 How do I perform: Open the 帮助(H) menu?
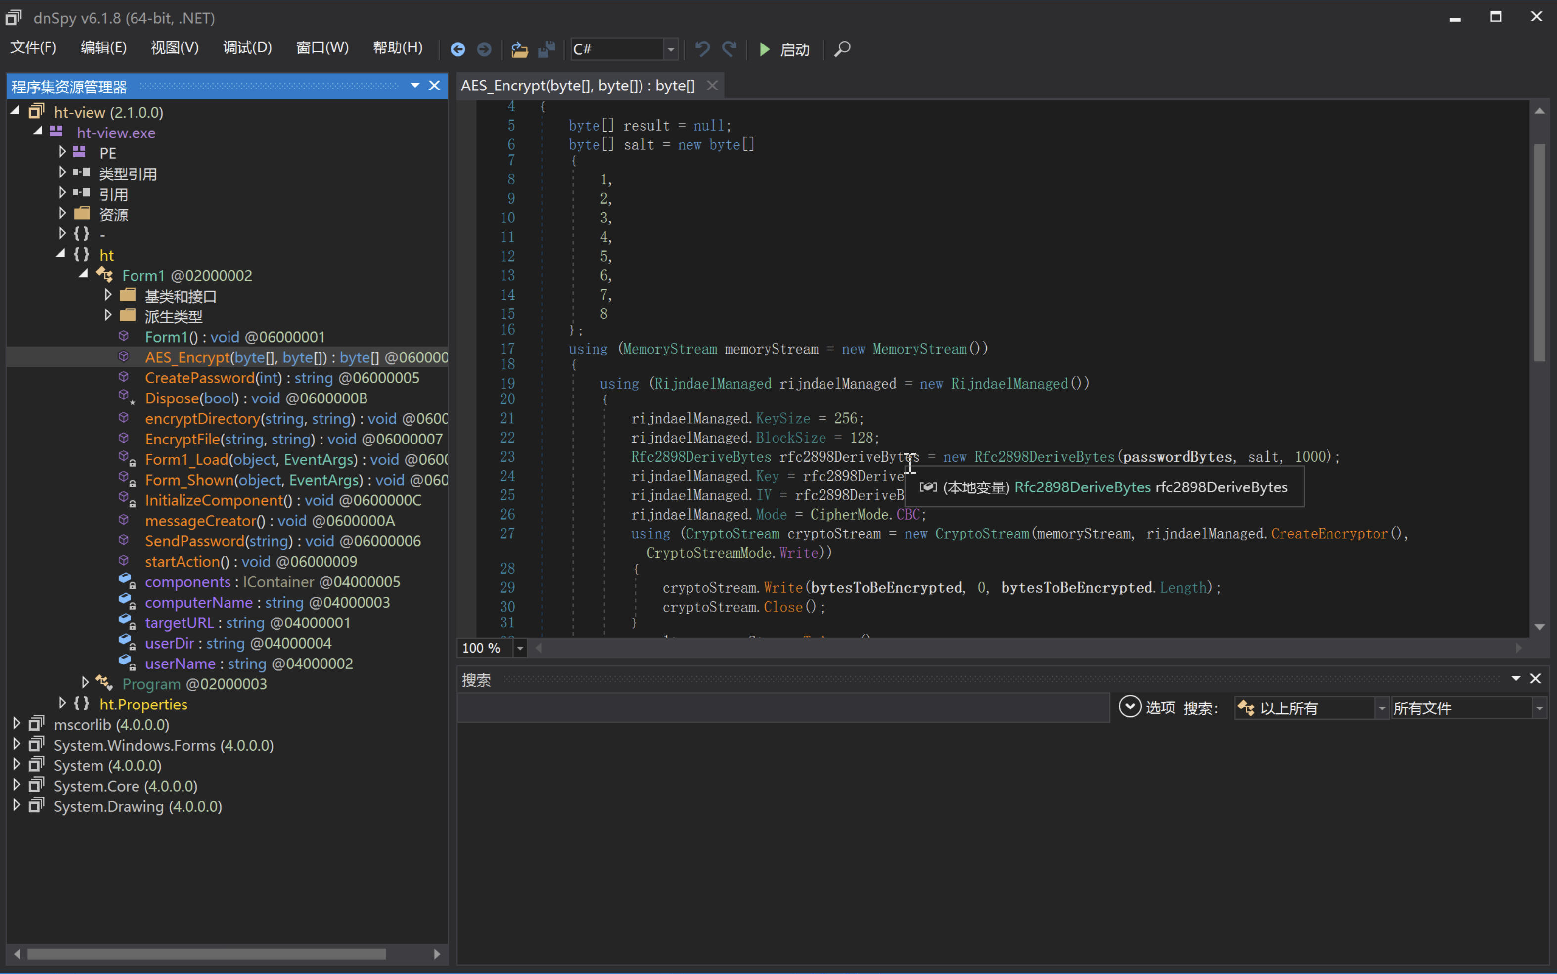tap(398, 47)
